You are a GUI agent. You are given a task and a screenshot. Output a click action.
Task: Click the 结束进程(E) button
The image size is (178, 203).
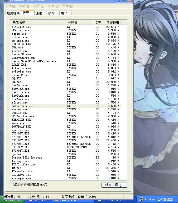(114, 185)
